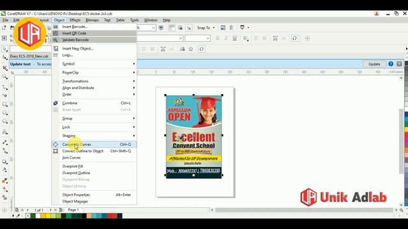408x229 pixels.
Task: Open the font name dropdown list
Action: 180,38
